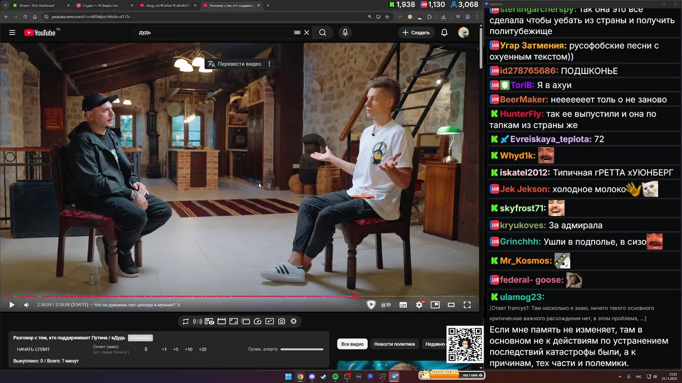The height and width of the screenshot is (383, 682).
Task: Click the shield extension icon in player controls
Action: (x=371, y=305)
